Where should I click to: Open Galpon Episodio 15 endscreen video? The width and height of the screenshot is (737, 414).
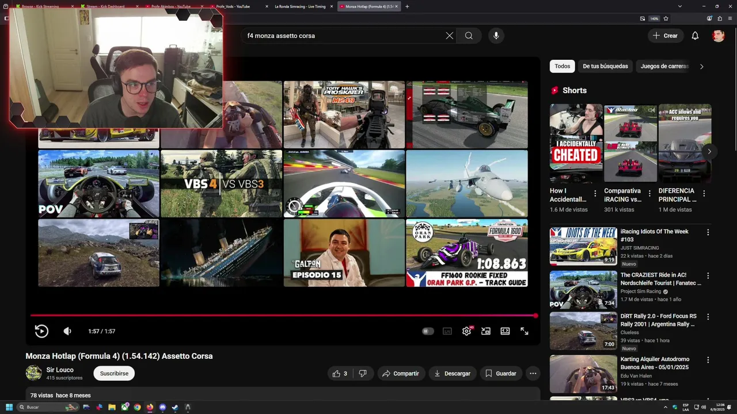click(344, 253)
